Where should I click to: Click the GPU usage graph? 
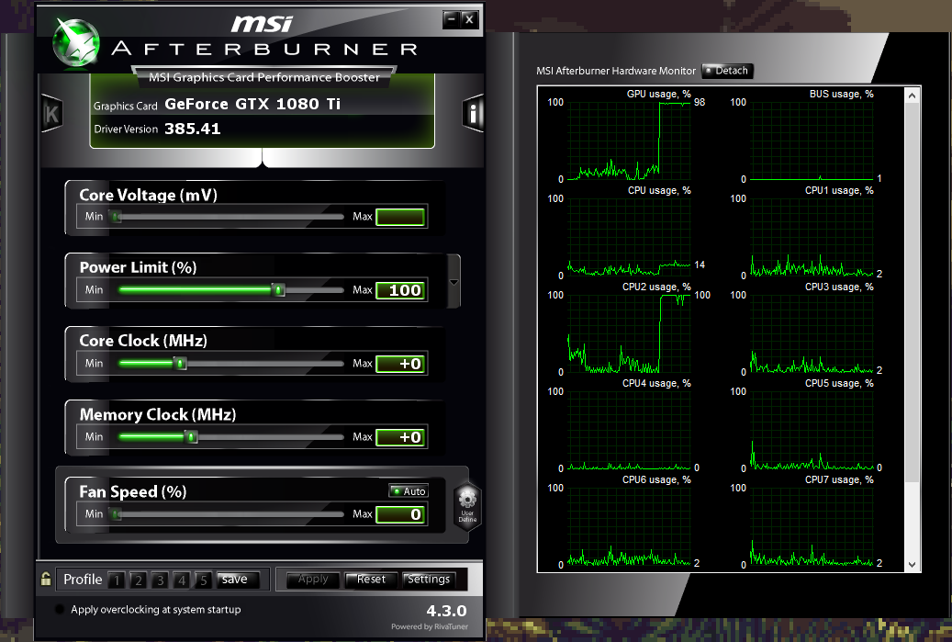(x=629, y=141)
